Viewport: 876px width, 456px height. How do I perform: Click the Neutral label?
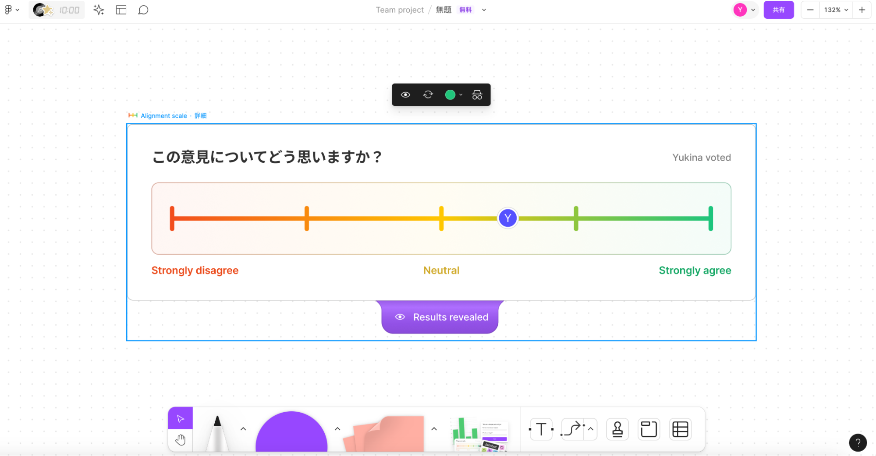(441, 270)
